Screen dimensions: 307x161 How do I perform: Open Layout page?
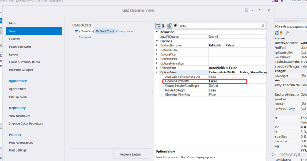13,54
